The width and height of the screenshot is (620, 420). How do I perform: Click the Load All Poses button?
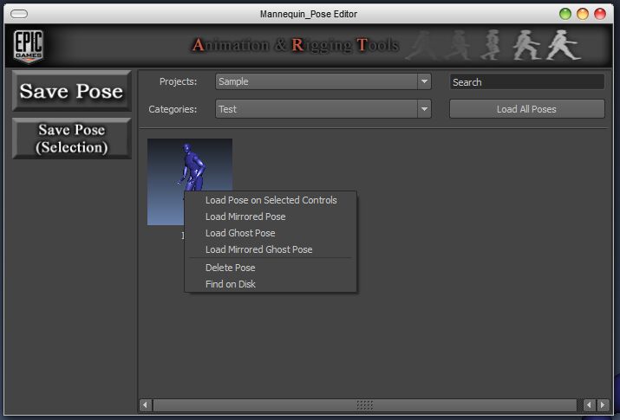[x=526, y=109]
